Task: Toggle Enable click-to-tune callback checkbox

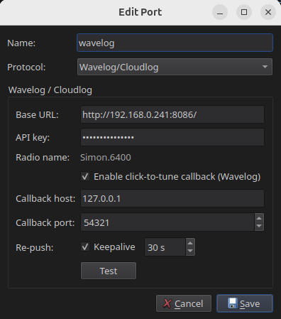Action: point(85,176)
